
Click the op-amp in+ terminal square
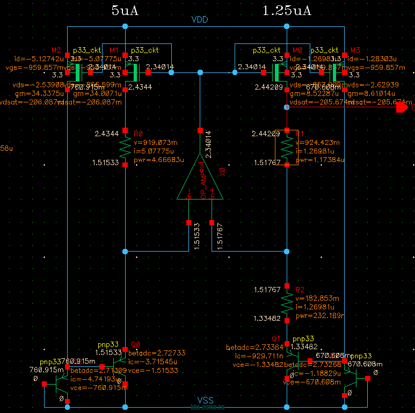pyautogui.click(x=212, y=223)
